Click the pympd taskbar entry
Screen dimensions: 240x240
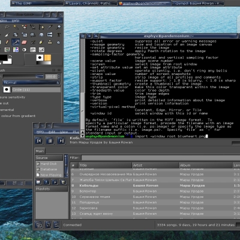click(x=198, y=4)
